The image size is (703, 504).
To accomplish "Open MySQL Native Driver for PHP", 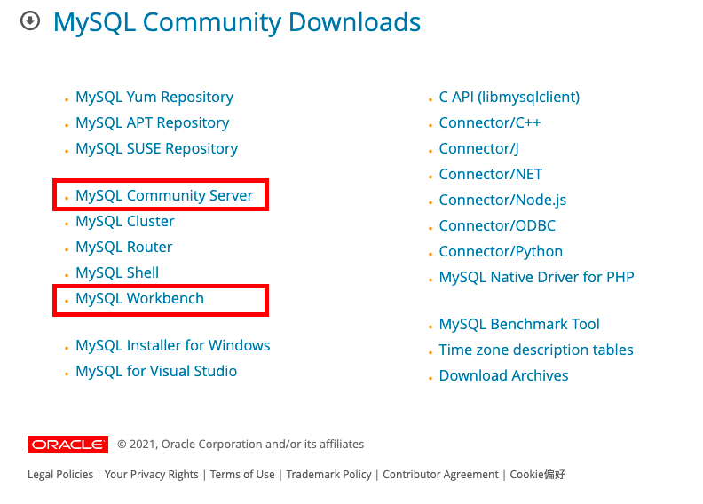I will (x=537, y=278).
